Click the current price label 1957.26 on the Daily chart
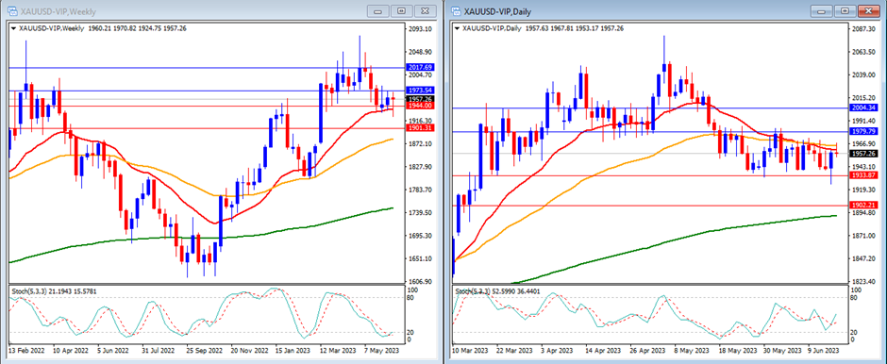887x364 pixels. 862,153
